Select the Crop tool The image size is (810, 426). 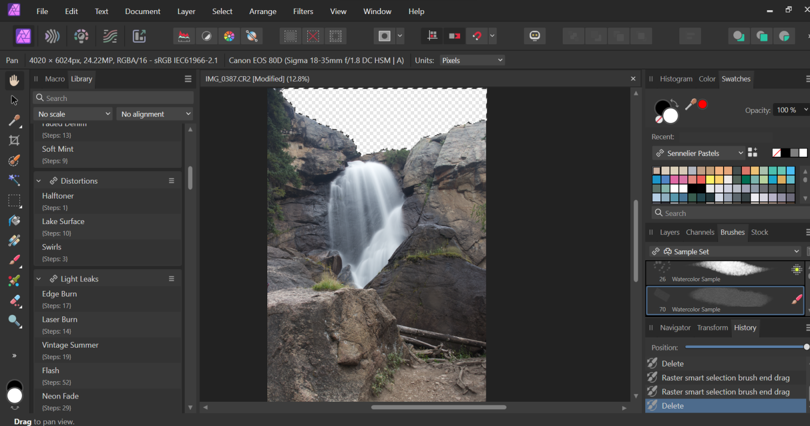pos(14,140)
